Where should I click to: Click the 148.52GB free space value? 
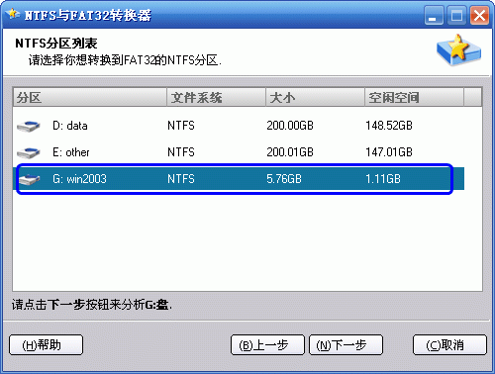pyautogui.click(x=389, y=126)
